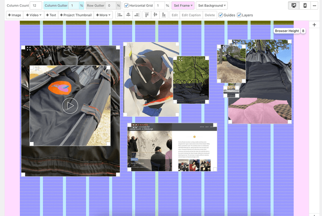The height and width of the screenshot is (216, 322).
Task: Switch to mobile view icon
Action: pos(305,5)
